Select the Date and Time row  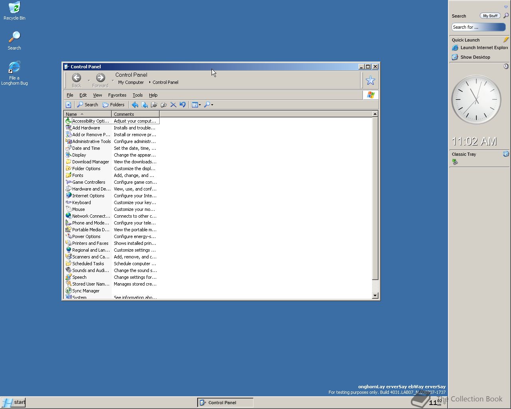click(x=112, y=148)
